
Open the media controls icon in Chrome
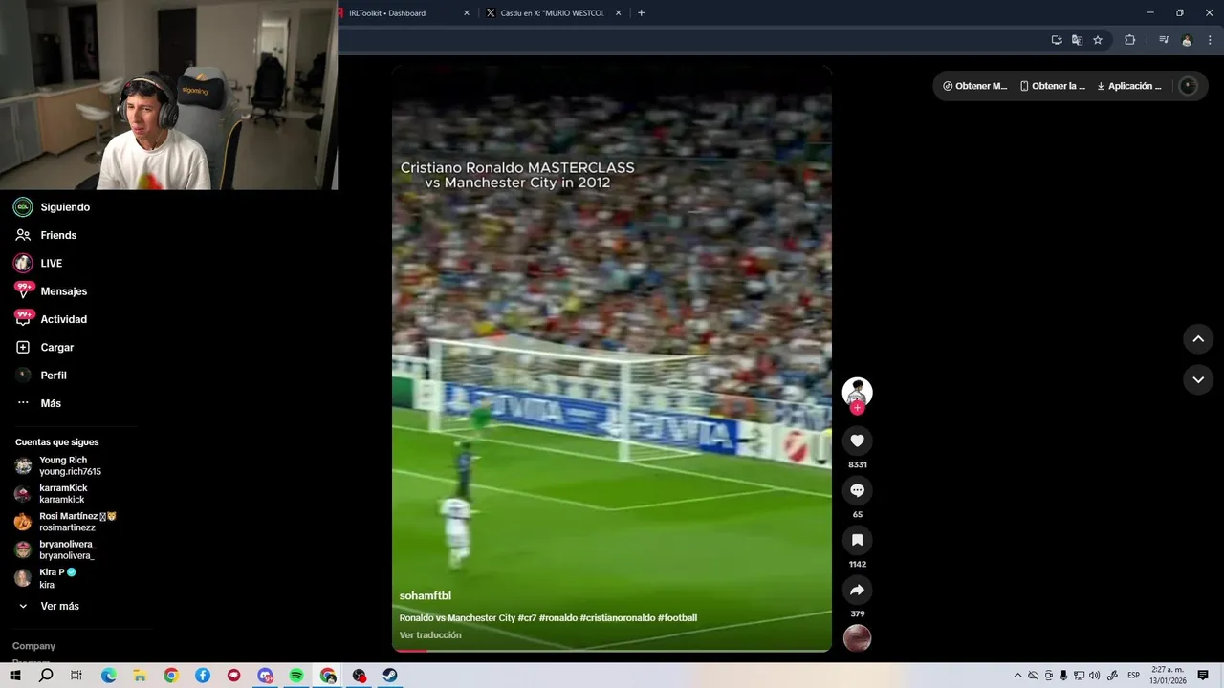[1164, 40]
